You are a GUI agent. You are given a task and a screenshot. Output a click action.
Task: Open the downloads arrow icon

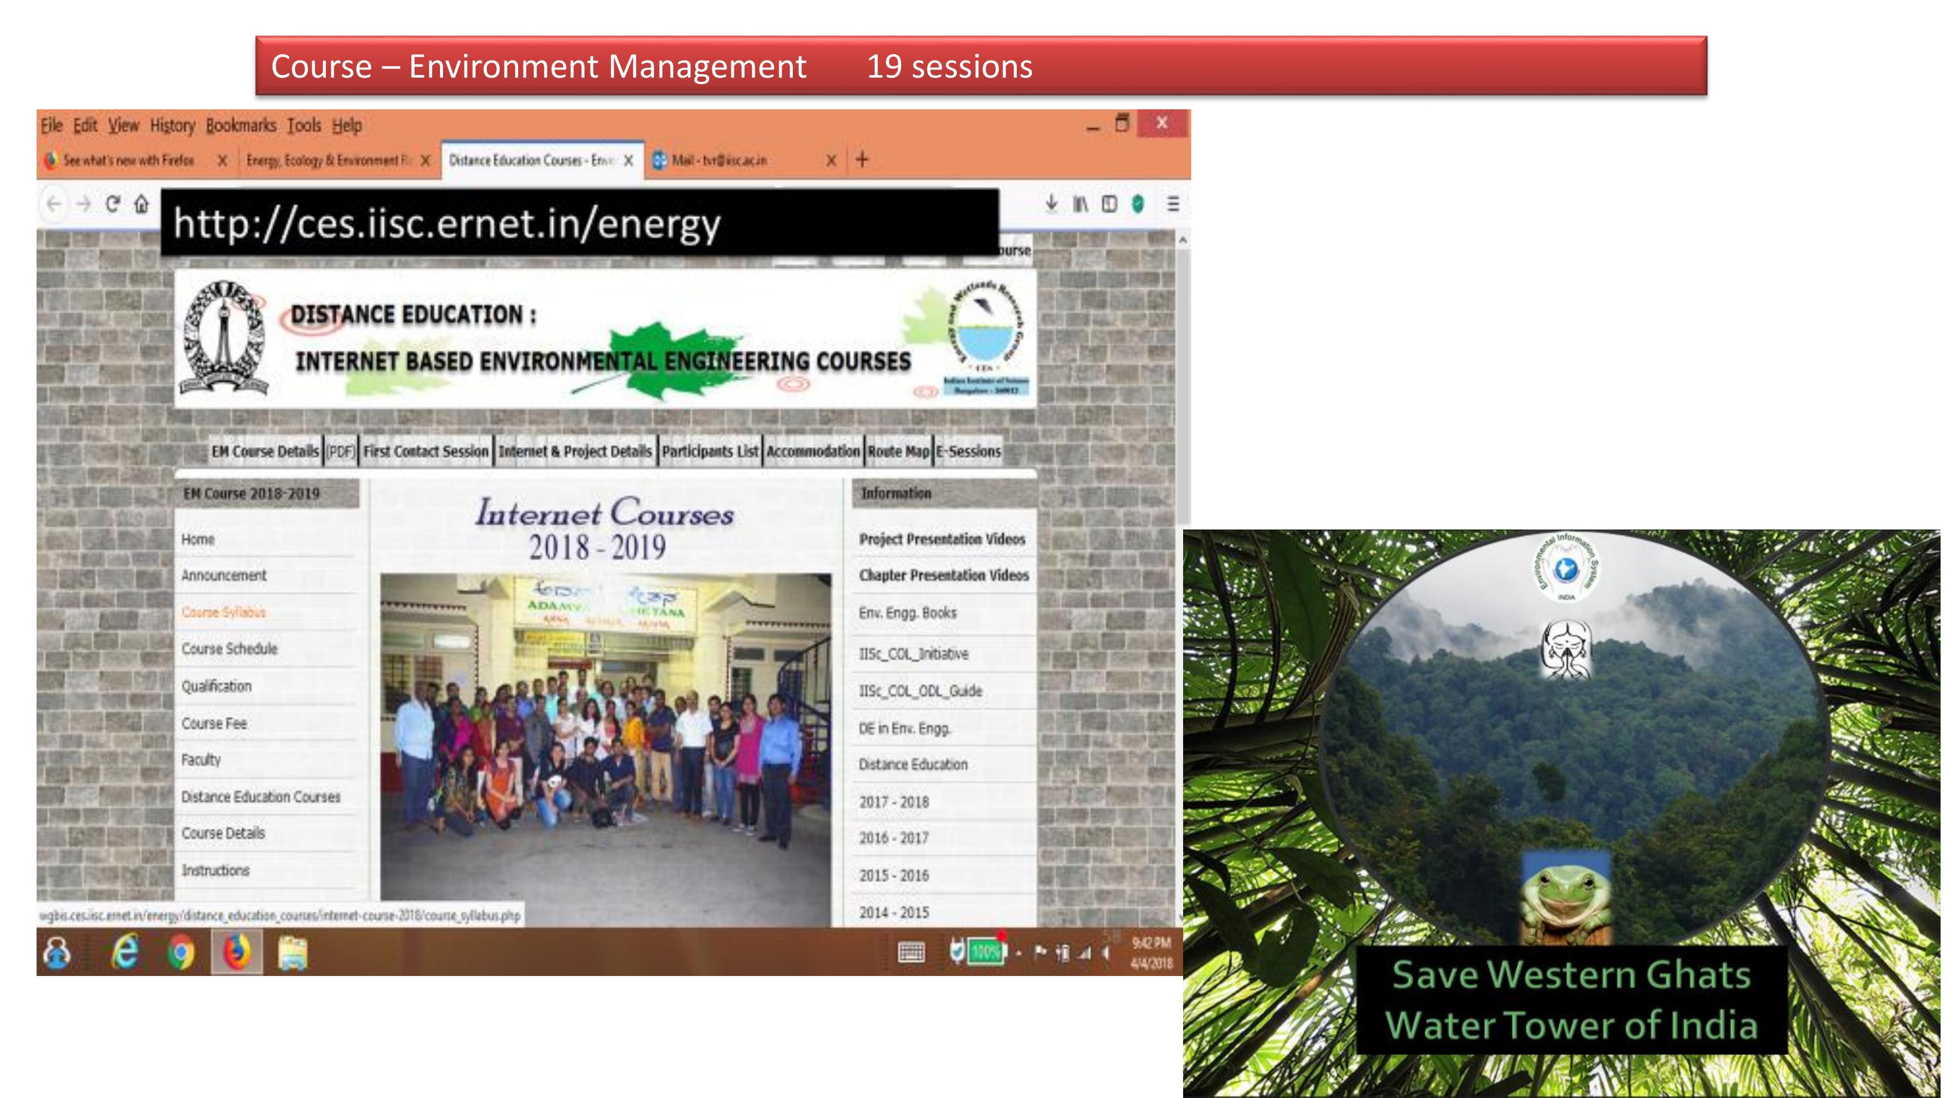pyautogui.click(x=1051, y=204)
